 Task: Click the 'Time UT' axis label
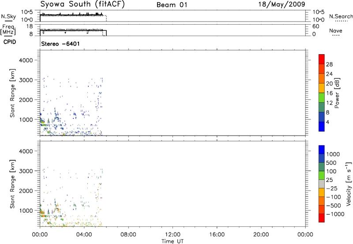click(173, 241)
